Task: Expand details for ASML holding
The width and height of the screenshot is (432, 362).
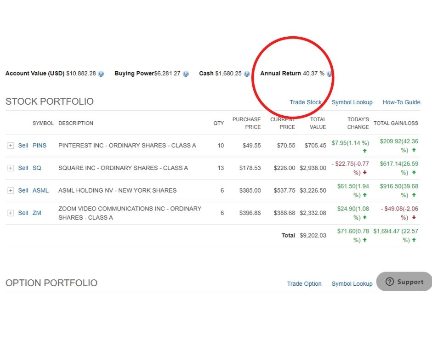Action: 11,190
